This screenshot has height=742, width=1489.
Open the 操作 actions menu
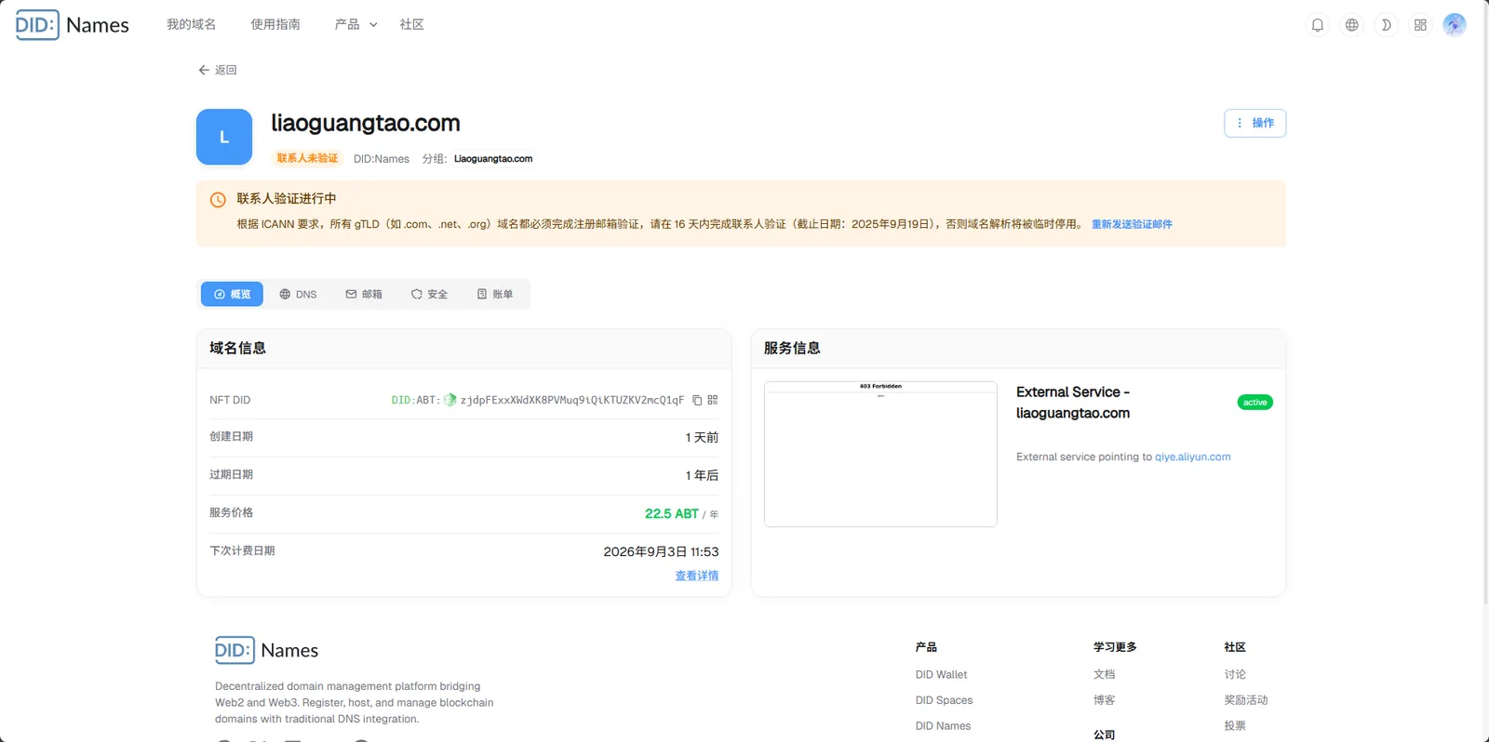coord(1254,123)
